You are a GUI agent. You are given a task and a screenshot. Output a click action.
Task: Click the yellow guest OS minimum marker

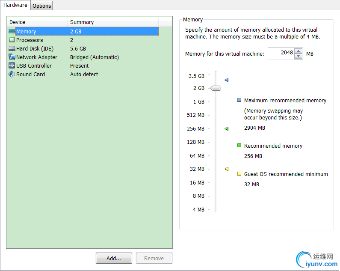coord(226,169)
